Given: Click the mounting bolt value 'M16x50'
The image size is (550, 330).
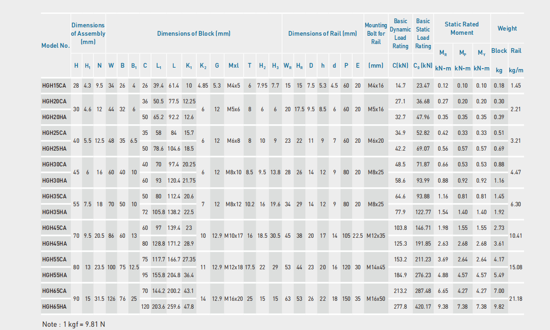Looking at the screenshot, I should click(376, 299).
